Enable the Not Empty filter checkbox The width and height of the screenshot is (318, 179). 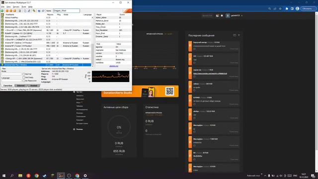coord(24,78)
